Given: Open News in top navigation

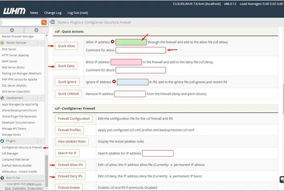Looking at the screenshot, I should [34, 13].
